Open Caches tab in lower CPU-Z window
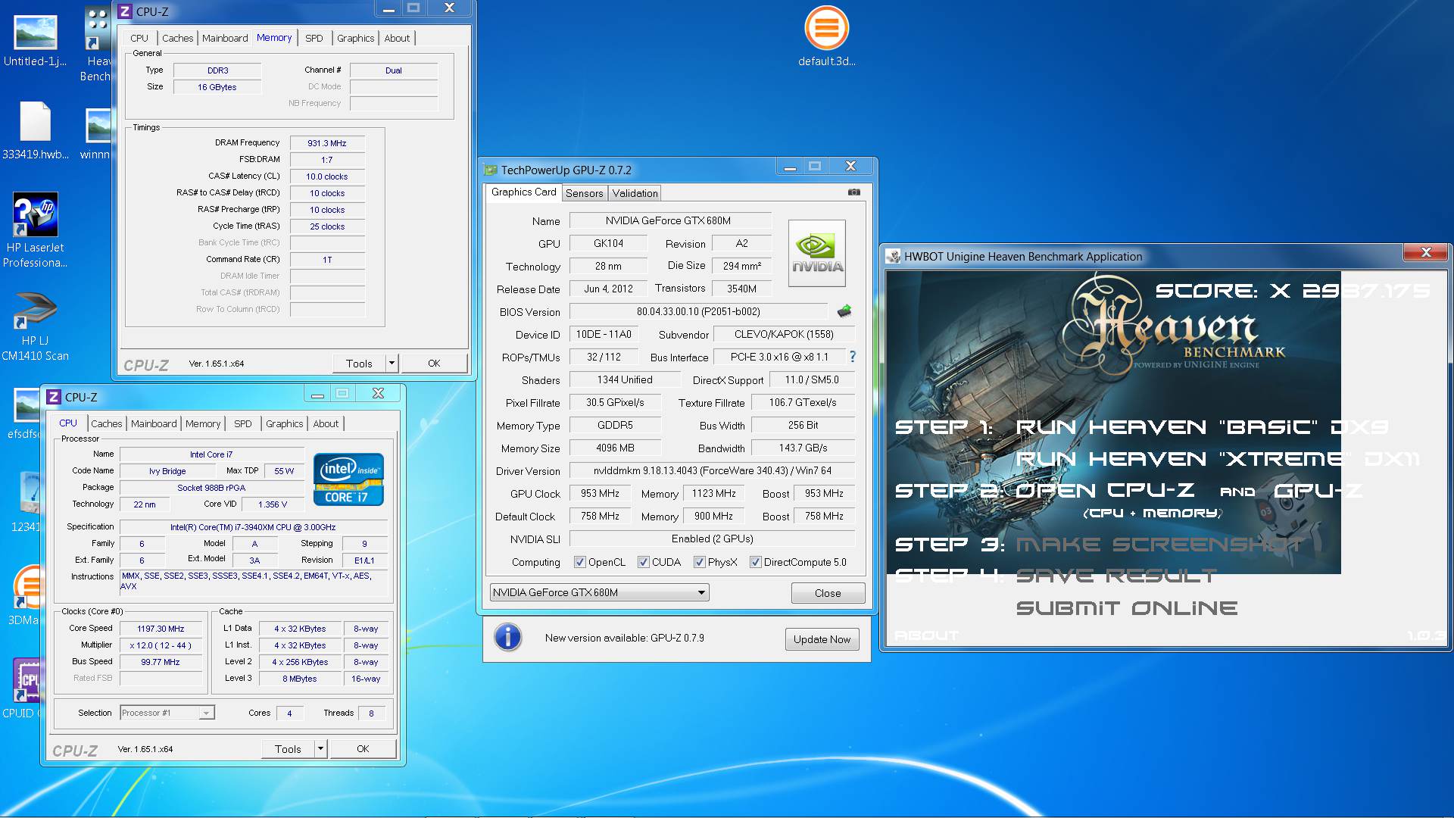 point(106,423)
